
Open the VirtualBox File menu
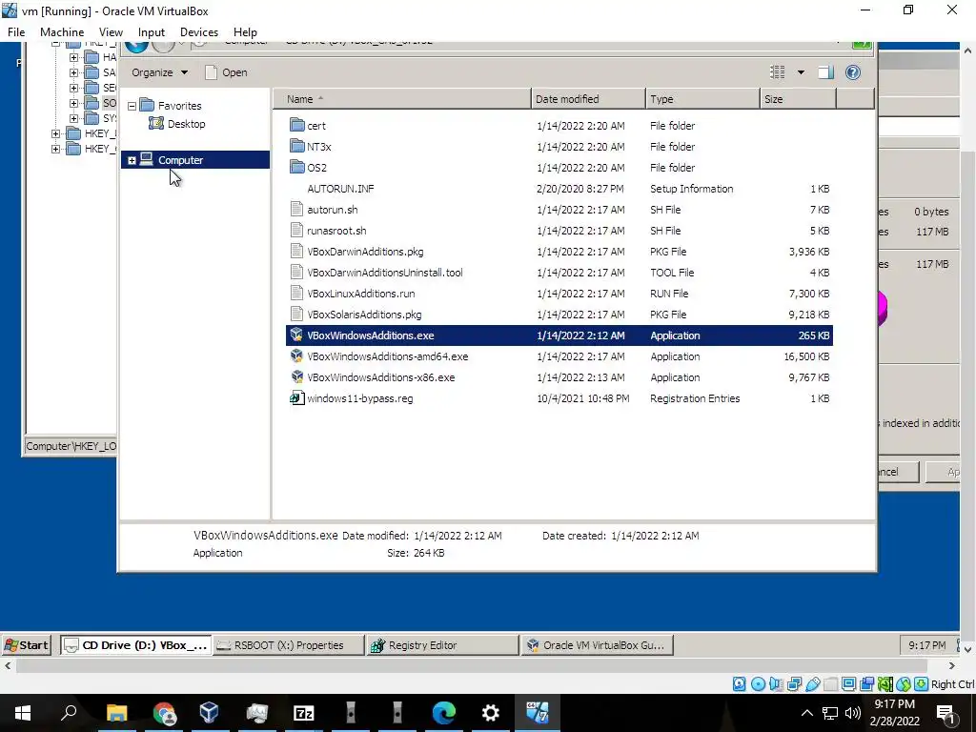click(16, 32)
